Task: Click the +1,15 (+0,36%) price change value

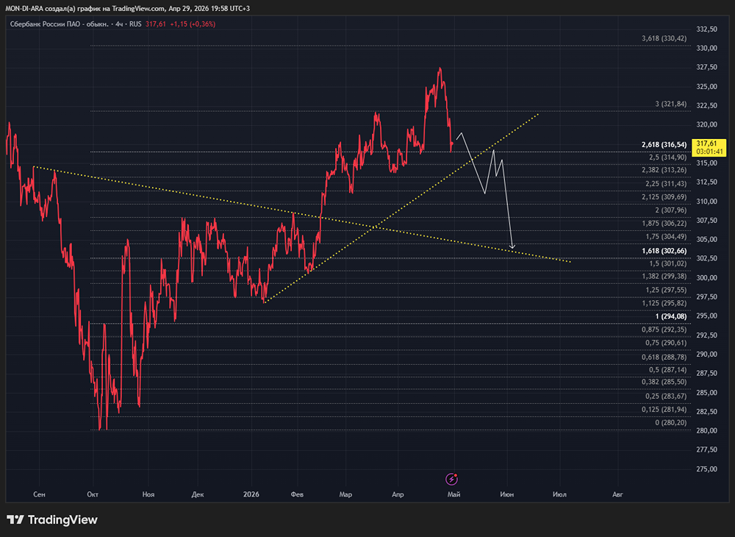Action: pos(193,24)
